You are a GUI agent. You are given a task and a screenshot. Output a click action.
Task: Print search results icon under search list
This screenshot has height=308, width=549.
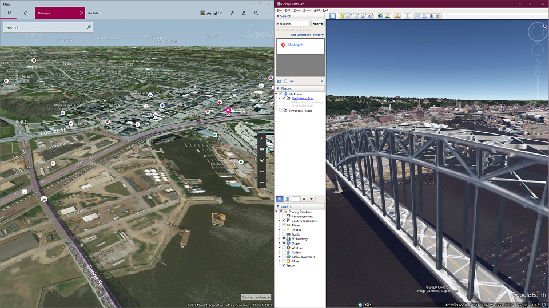point(292,82)
